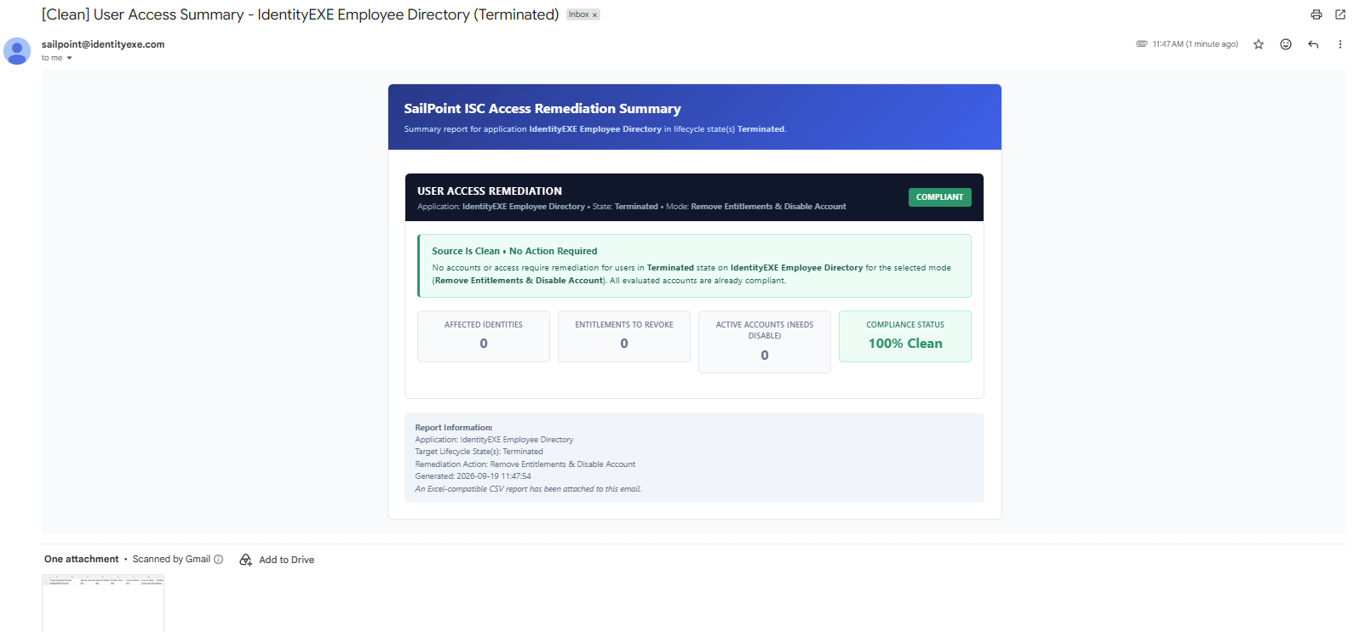Viewport: 1354px width, 632px height.
Task: Star this email message
Action: [1259, 44]
